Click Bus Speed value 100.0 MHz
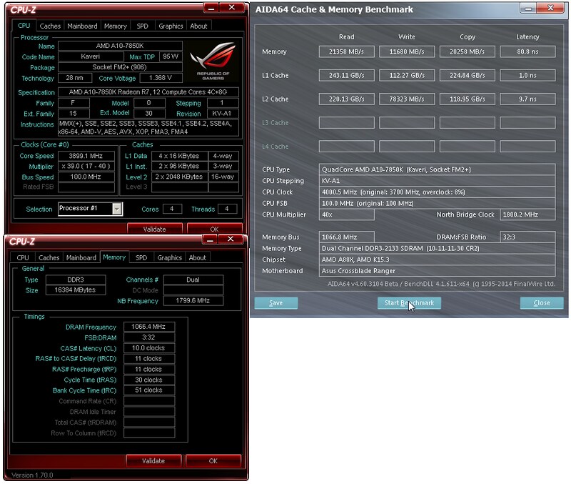The height and width of the screenshot is (484, 571). point(86,177)
